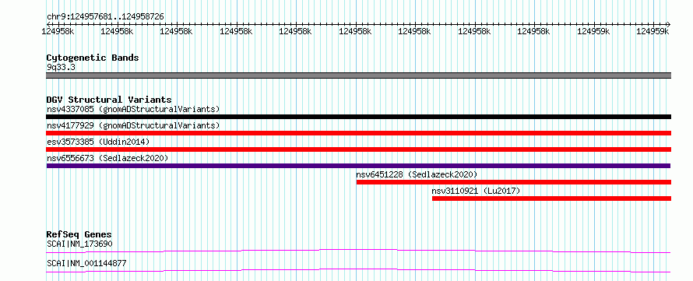Select the red nsv4177929 variant bar
Screen dimensions: 693x281
coord(358,133)
